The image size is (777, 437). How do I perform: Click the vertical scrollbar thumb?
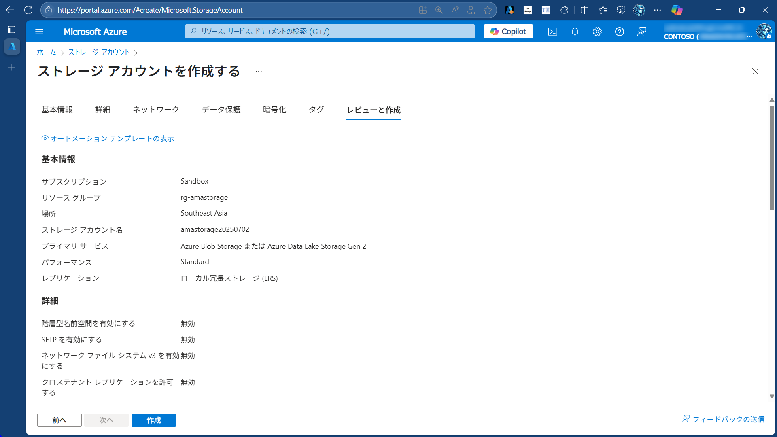click(x=772, y=158)
